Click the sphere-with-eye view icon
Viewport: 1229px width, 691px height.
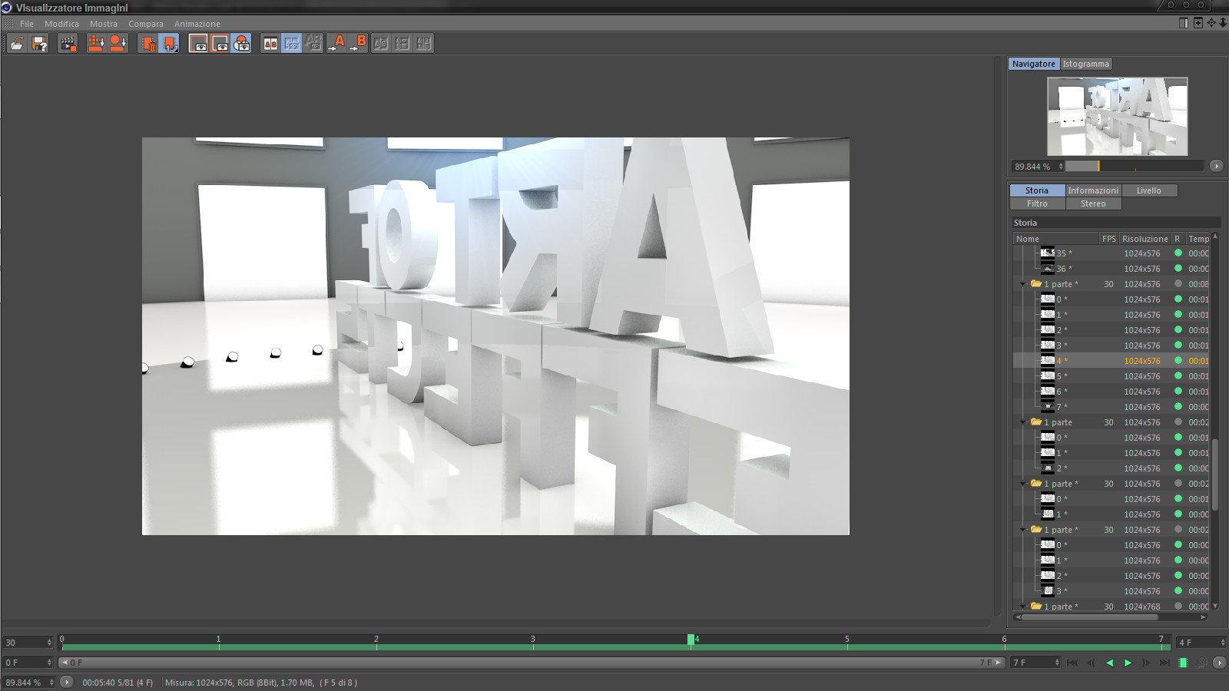241,44
